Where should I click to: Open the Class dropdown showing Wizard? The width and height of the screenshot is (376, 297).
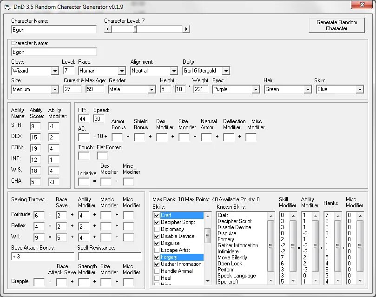[x=55, y=71]
